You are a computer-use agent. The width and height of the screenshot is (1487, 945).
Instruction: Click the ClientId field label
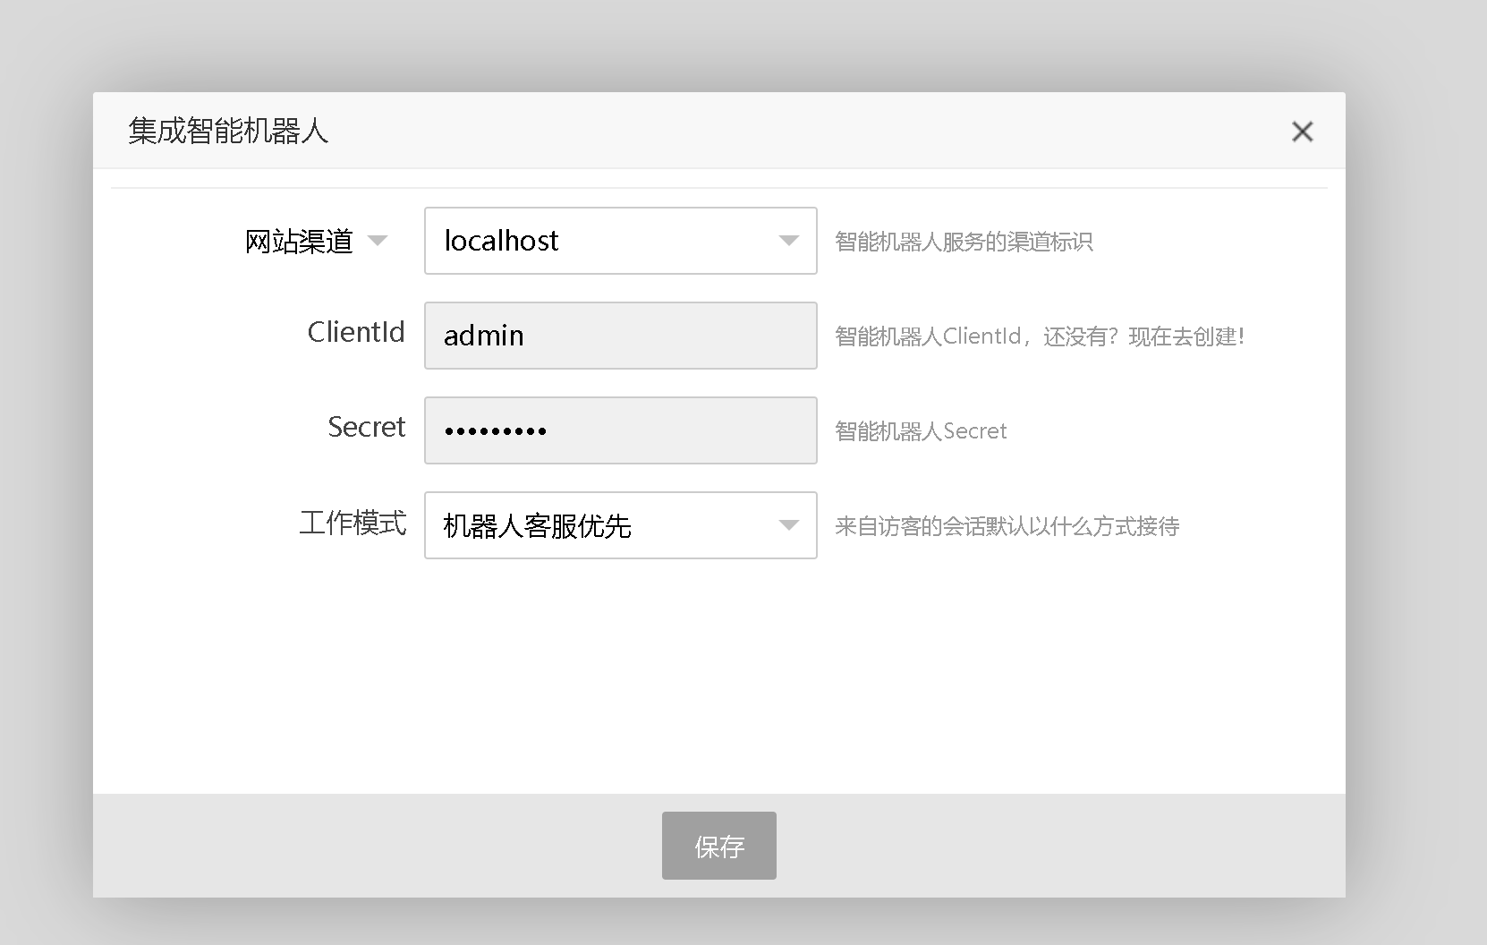pos(356,332)
